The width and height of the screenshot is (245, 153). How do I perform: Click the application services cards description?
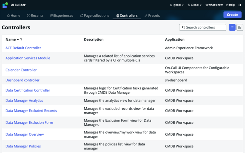[x=119, y=58]
